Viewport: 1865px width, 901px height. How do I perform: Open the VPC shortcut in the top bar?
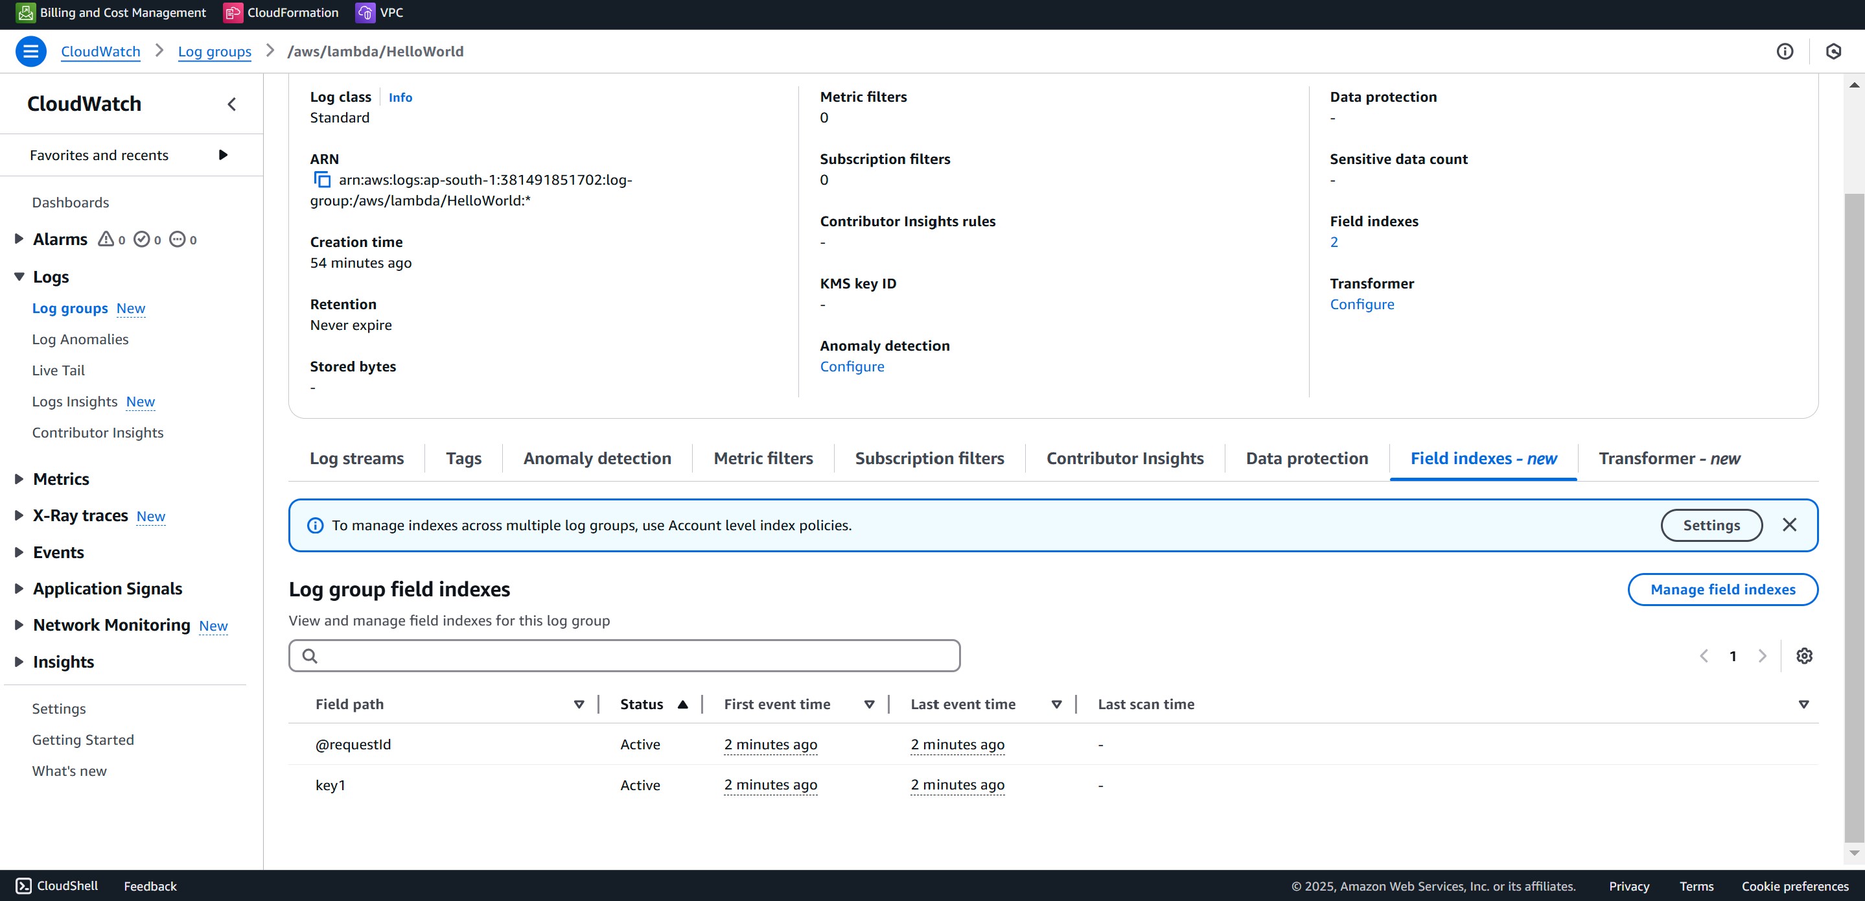378,12
